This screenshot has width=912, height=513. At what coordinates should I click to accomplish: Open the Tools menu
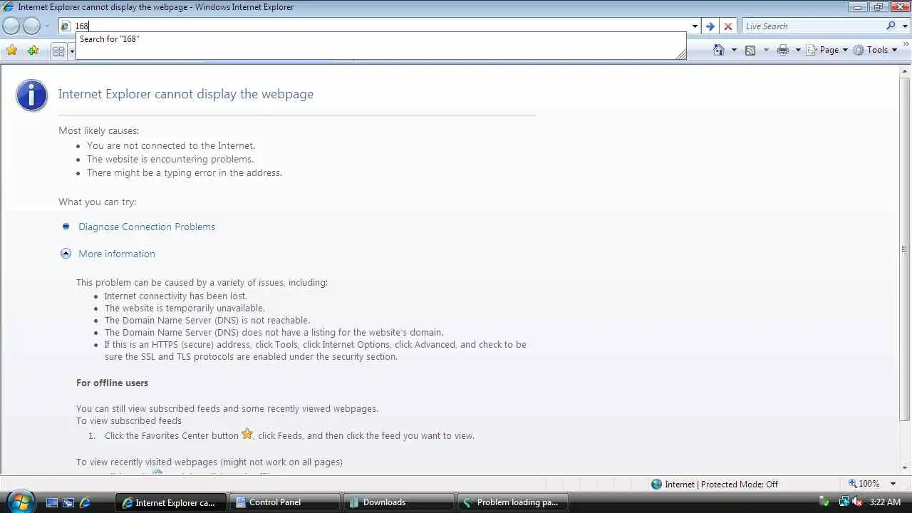tap(876, 50)
